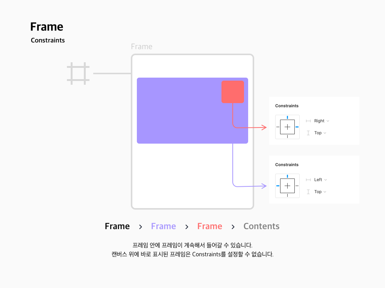Toggle blue right-side pin in upper constraints widget
The image size is (385, 288).
pyautogui.click(x=297, y=127)
